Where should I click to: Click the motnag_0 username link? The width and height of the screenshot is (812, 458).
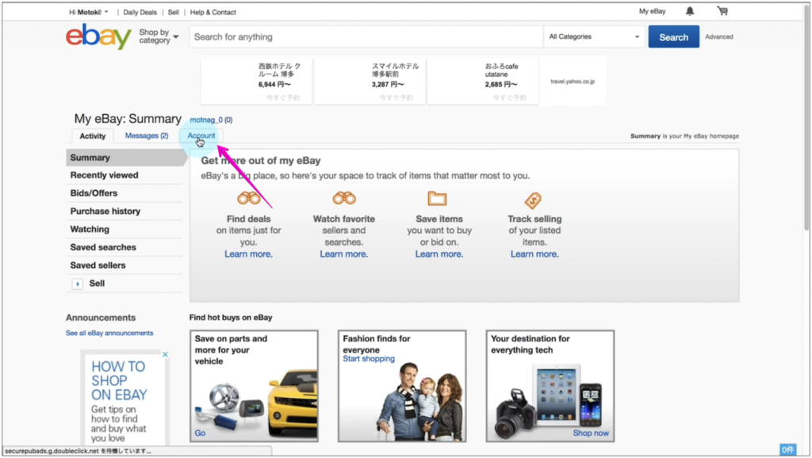[x=206, y=120]
